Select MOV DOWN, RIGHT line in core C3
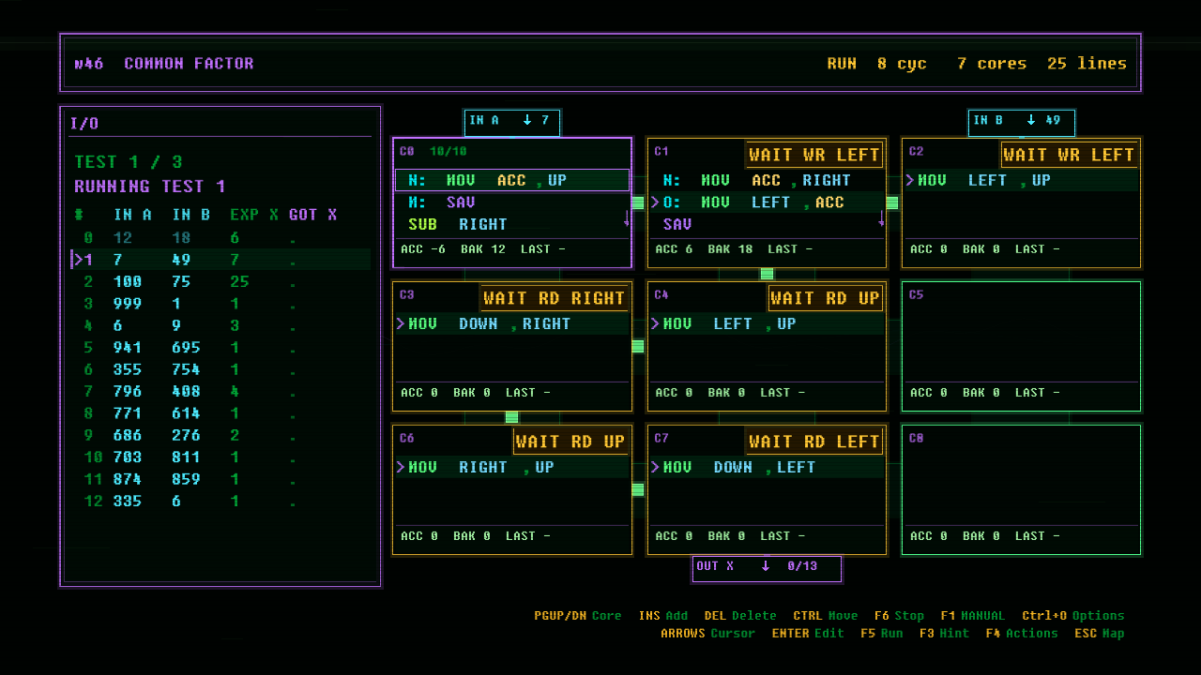 512,323
